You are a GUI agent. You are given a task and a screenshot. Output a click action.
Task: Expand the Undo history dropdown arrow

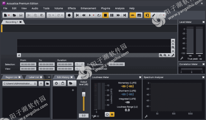coord(53,15)
